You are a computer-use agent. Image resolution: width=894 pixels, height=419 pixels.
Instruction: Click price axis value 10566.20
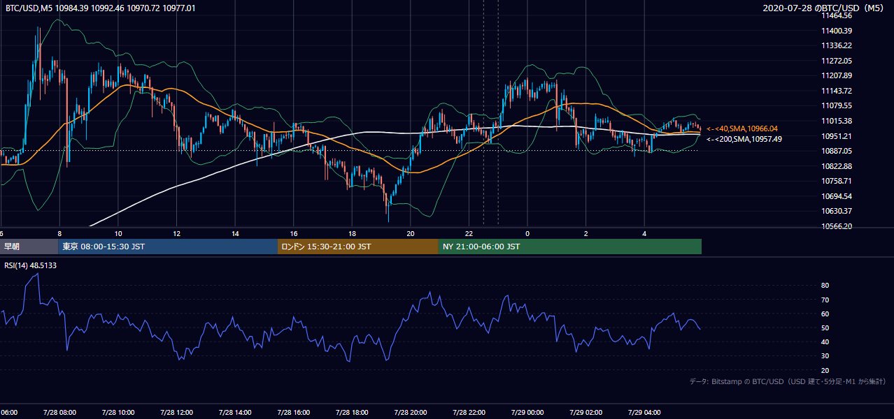click(837, 226)
